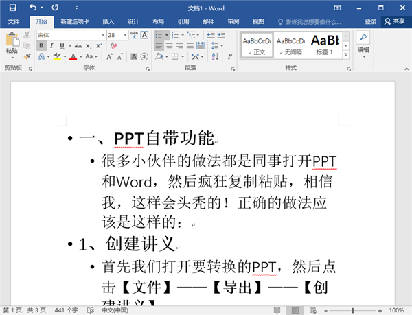412x315 pixels.
Task: Expand the 粘贴 options arrow
Action: click(x=12, y=57)
